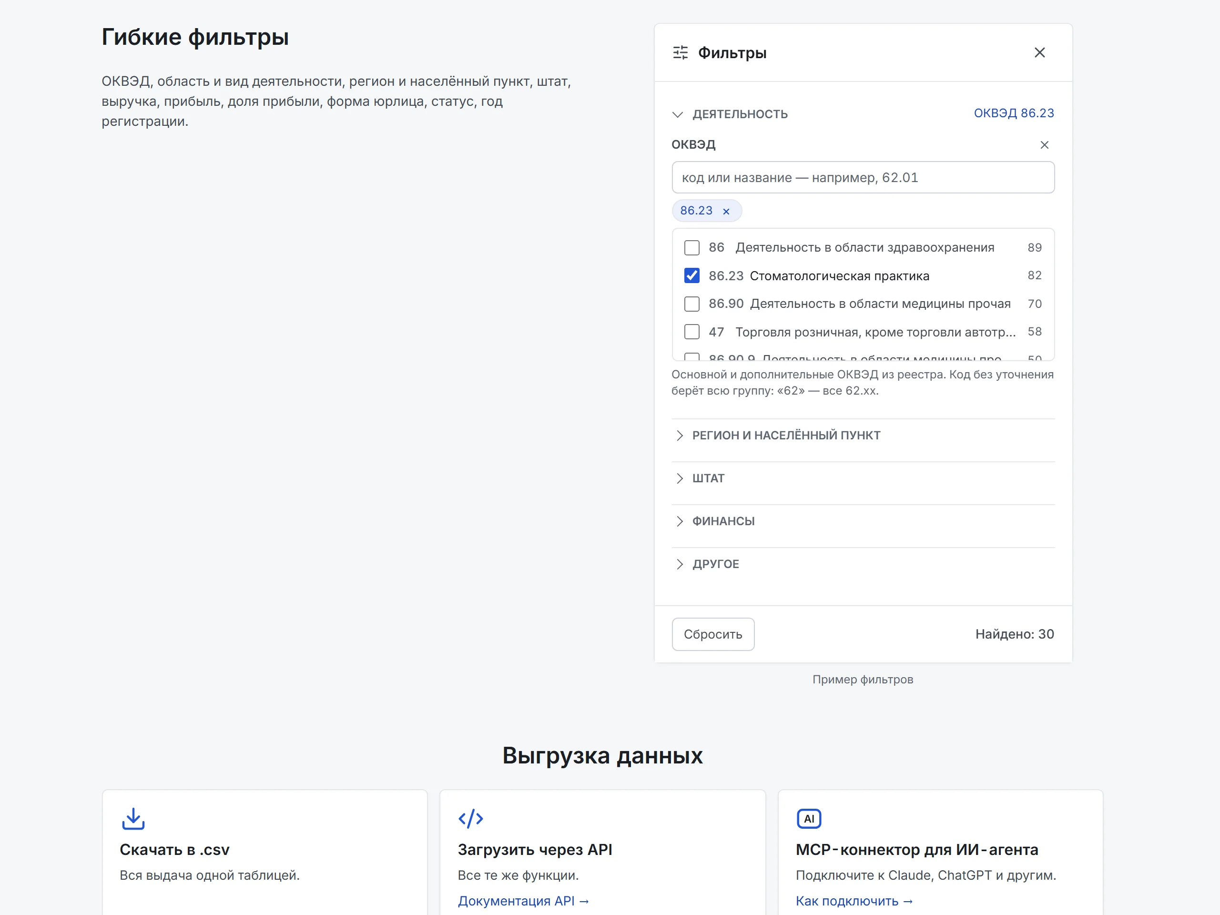The image size is (1220, 915).
Task: Click the Пример фильтров caption
Action: click(x=863, y=680)
